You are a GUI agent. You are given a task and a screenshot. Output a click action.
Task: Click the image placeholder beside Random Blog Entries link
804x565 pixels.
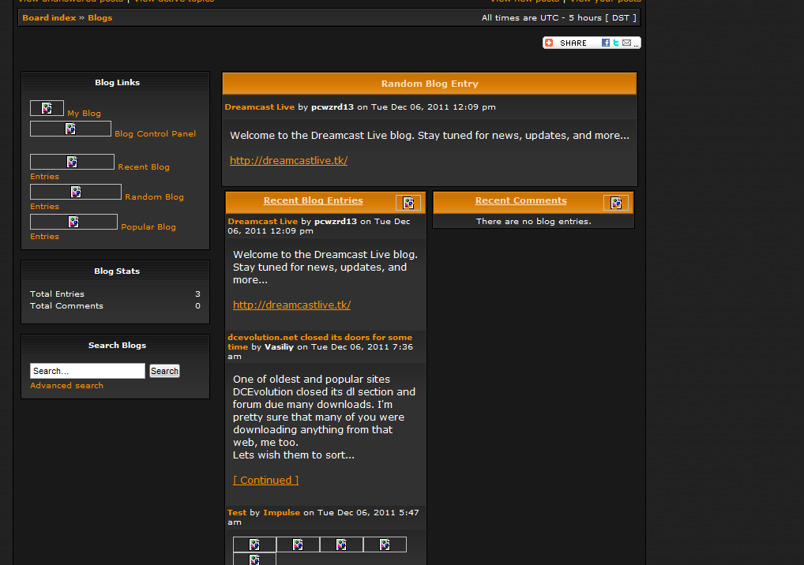pyautogui.click(x=76, y=192)
